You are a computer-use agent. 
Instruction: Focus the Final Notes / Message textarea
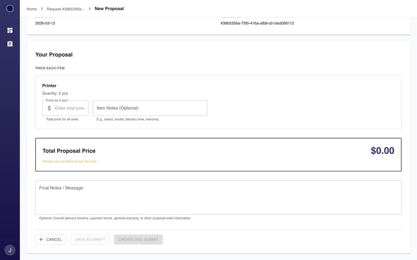(218, 198)
